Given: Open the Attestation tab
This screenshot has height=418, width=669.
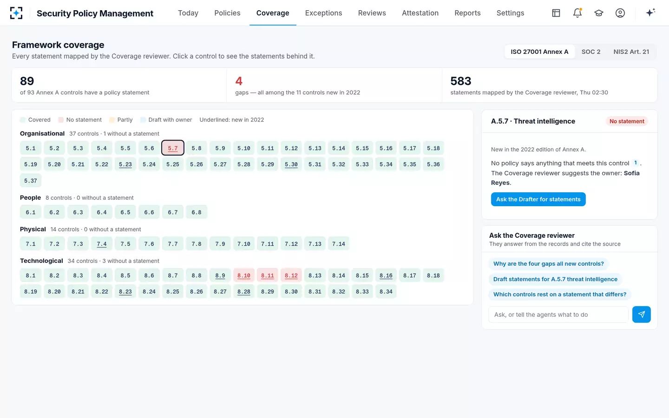Looking at the screenshot, I should click(420, 13).
